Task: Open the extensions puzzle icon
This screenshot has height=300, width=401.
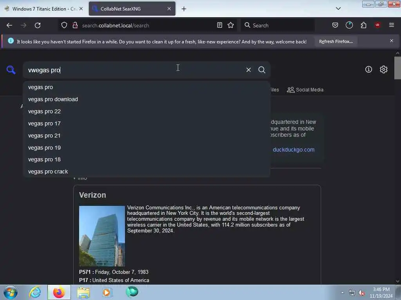Action: [363, 25]
